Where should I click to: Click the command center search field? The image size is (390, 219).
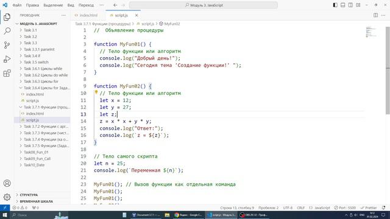click(x=204, y=5)
